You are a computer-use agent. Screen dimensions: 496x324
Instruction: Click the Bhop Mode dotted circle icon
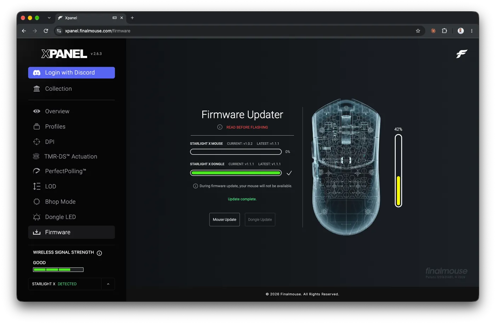tap(36, 201)
